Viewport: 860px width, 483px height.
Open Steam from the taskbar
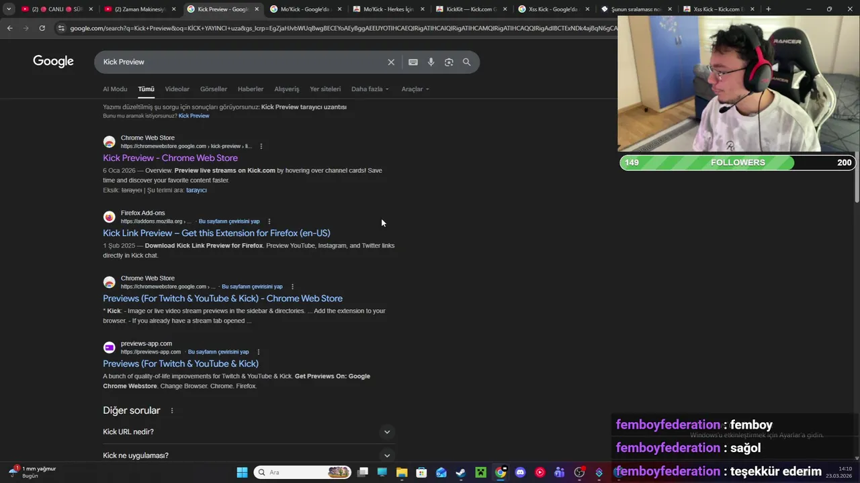click(x=461, y=472)
